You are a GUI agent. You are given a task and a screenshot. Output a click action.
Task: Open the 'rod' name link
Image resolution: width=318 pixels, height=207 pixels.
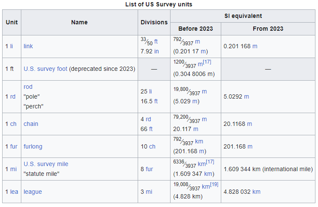pos(28,87)
